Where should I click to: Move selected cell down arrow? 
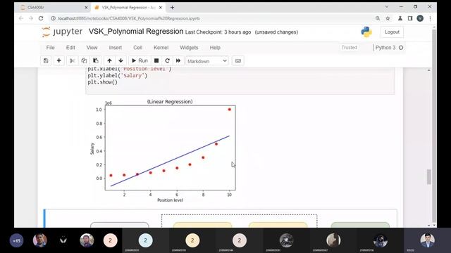coord(121,61)
